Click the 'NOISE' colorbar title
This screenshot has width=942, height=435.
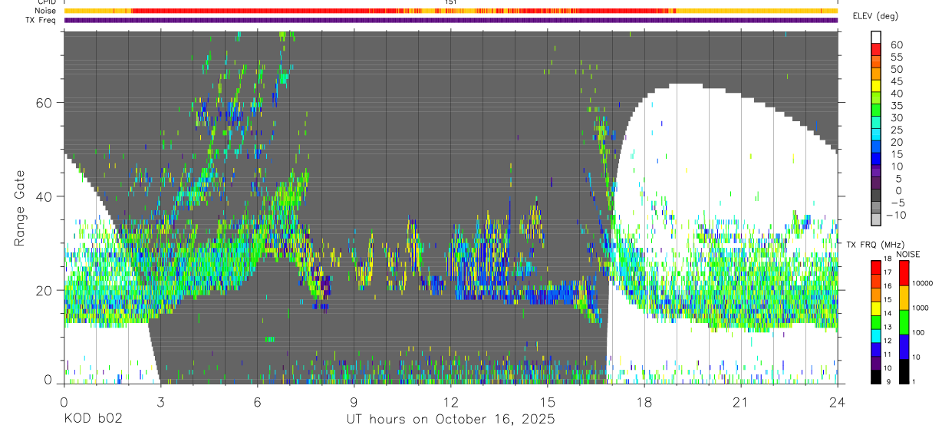(x=908, y=254)
